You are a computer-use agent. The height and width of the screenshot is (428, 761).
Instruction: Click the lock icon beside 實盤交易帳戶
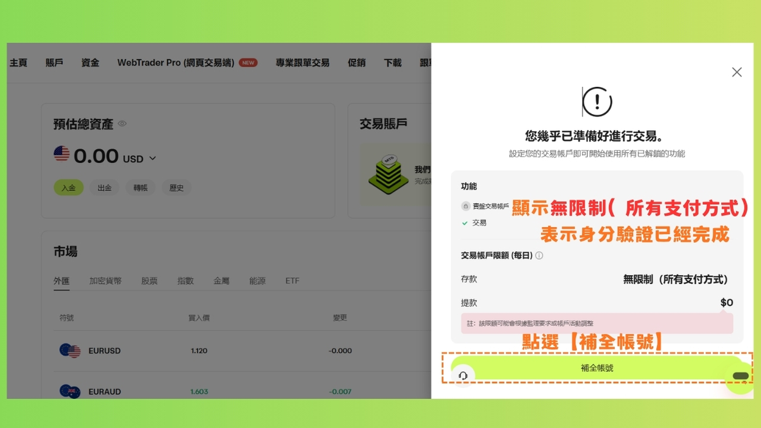(465, 206)
